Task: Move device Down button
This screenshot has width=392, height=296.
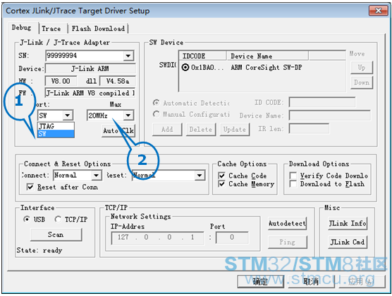Action: [x=362, y=82]
